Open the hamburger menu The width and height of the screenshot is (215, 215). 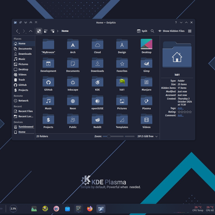click(x=190, y=31)
